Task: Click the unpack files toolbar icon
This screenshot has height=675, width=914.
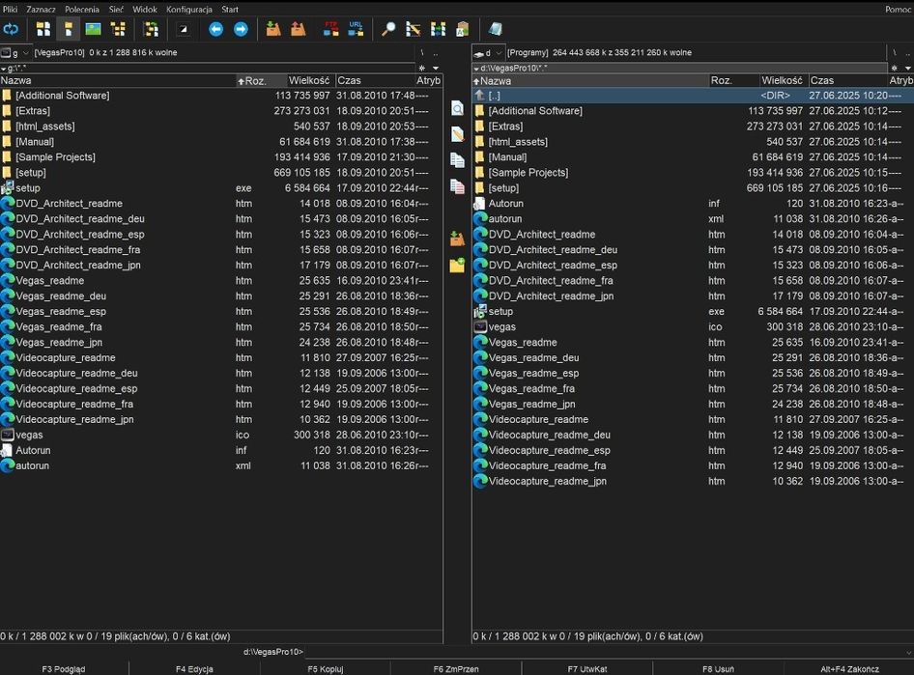Action: click(298, 29)
